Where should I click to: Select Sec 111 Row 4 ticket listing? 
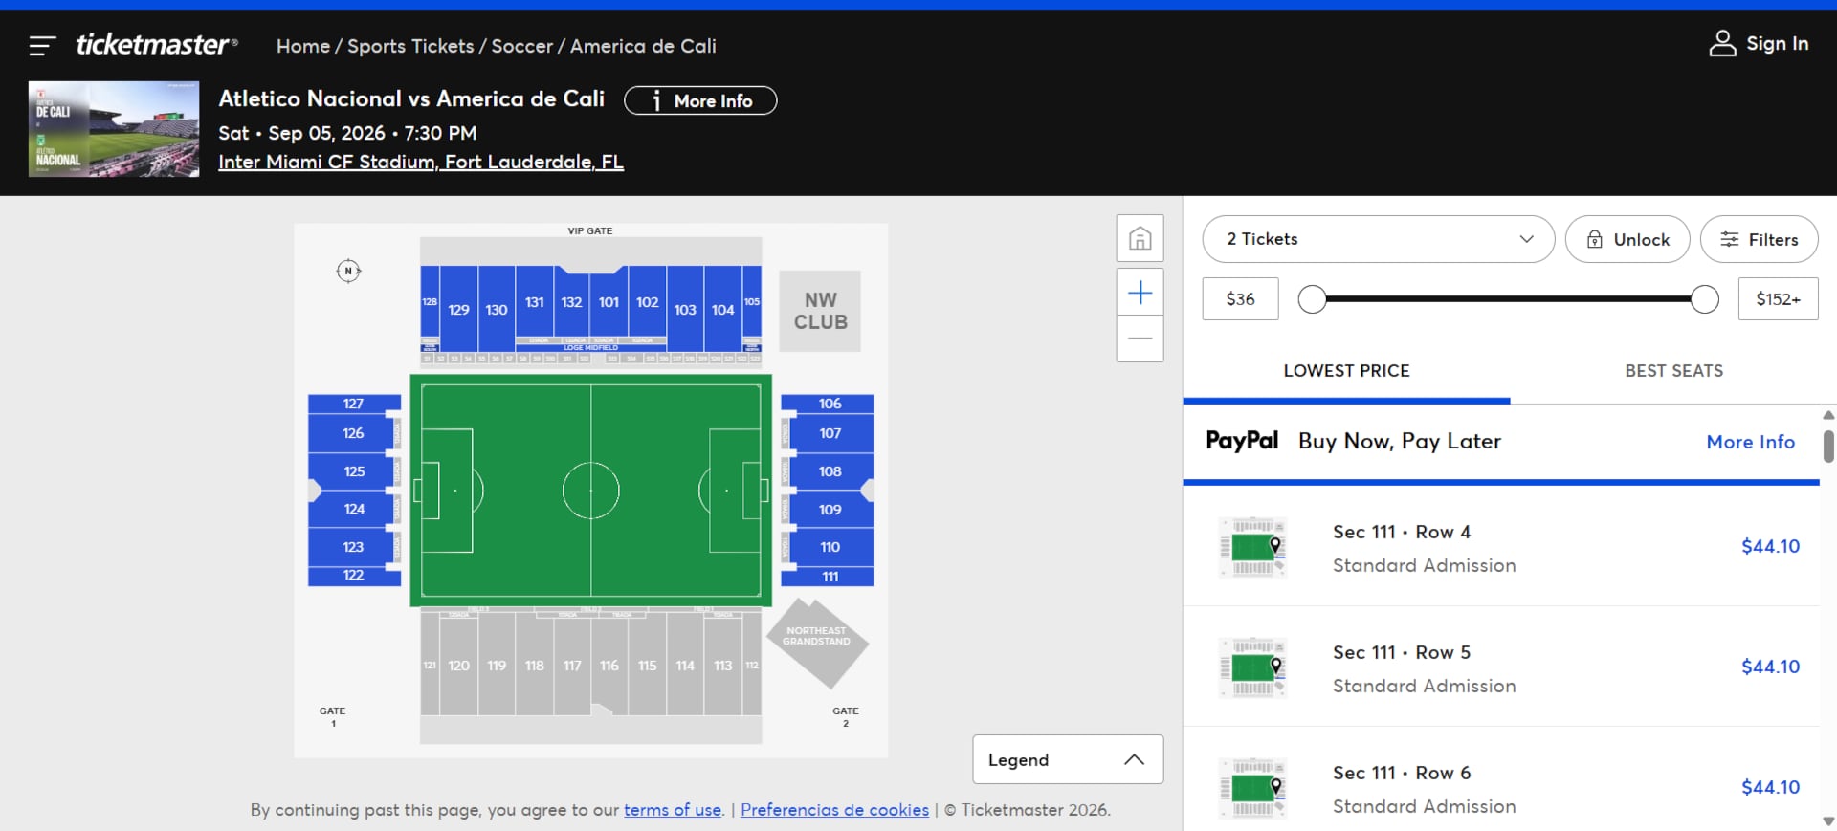click(x=1501, y=547)
